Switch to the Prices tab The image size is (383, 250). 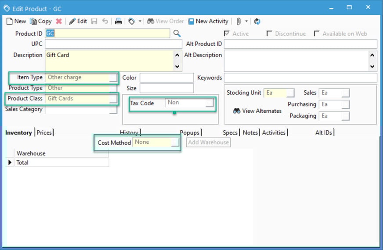coord(44,132)
